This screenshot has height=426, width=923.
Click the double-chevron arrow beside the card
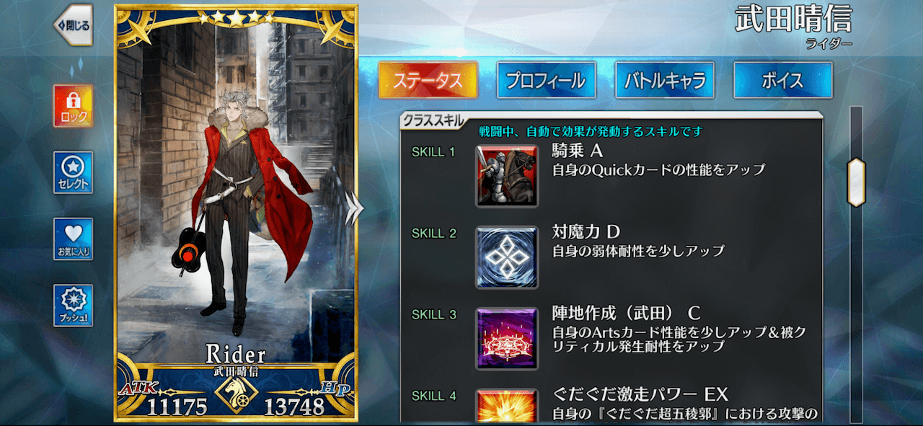tap(353, 209)
